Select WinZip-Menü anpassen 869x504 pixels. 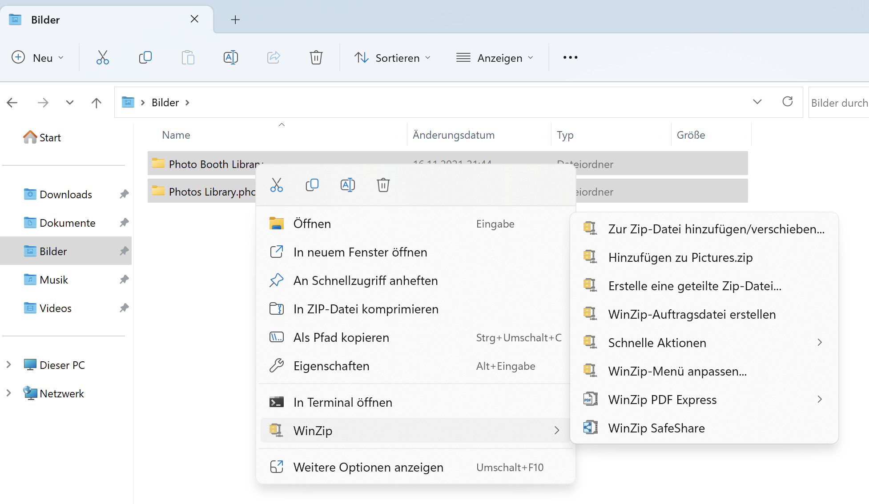704,371
